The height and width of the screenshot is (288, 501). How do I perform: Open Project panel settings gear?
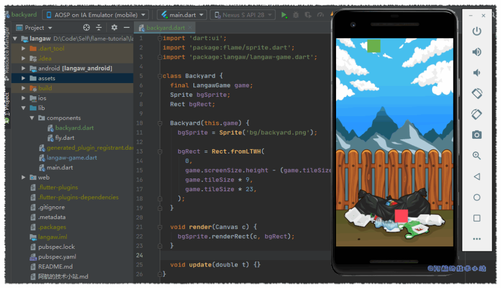pos(114,28)
